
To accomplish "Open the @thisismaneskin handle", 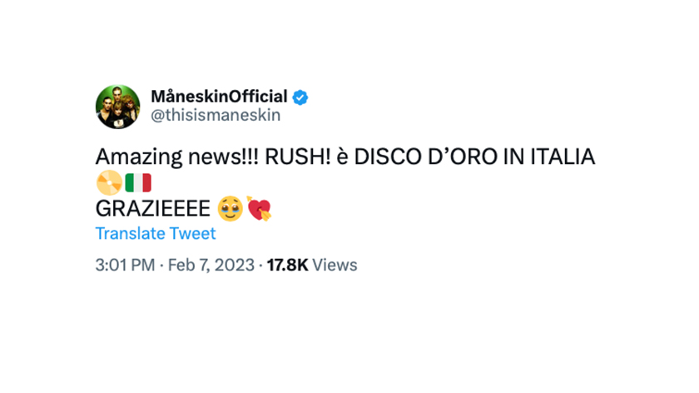I will [216, 115].
